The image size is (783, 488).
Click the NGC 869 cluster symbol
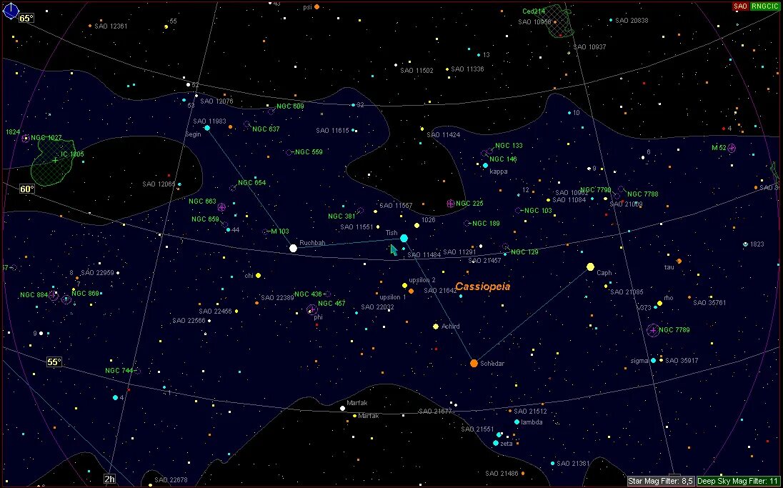click(66, 299)
